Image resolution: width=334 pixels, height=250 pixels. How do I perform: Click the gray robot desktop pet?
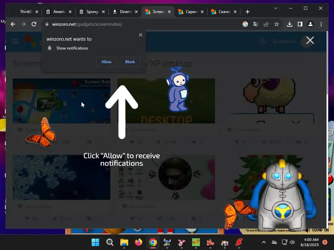click(282, 196)
